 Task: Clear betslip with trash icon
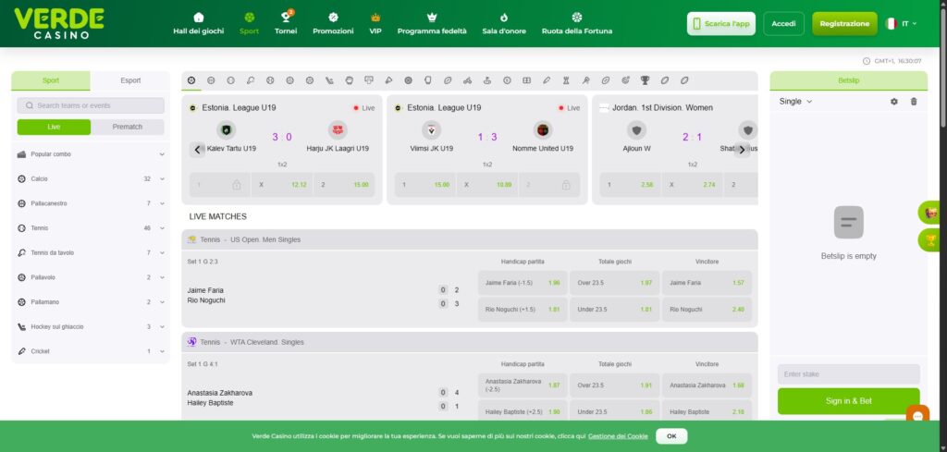point(913,102)
